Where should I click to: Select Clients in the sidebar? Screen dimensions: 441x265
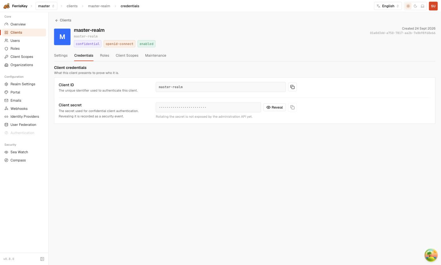pyautogui.click(x=24, y=32)
